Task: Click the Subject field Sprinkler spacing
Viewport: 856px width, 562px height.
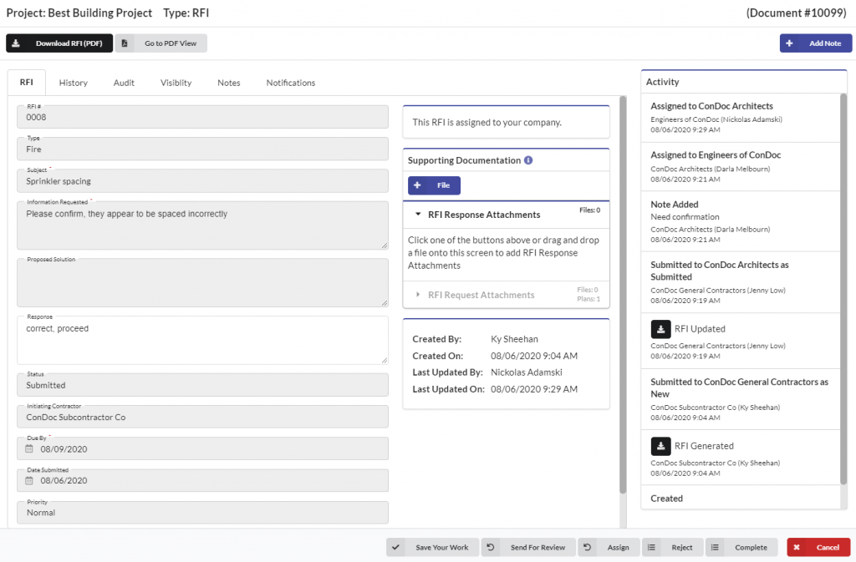Action: coord(202,181)
